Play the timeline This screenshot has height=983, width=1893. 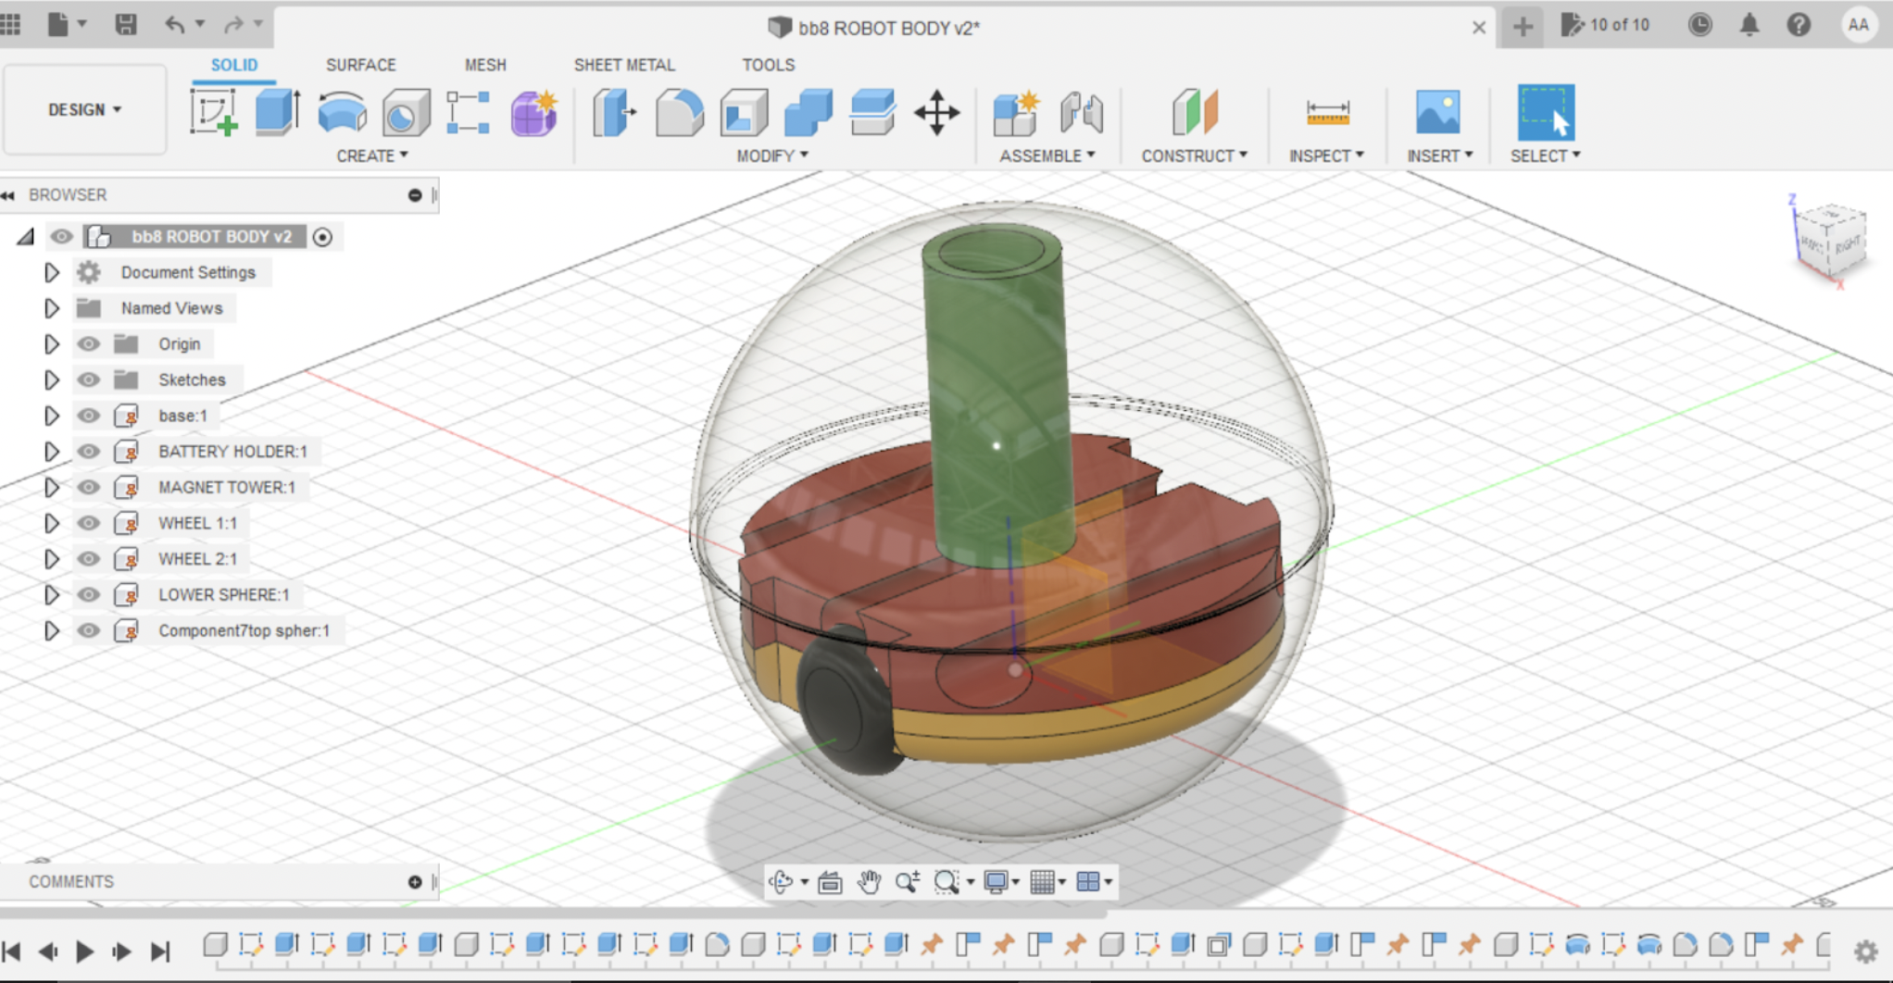pos(84,951)
